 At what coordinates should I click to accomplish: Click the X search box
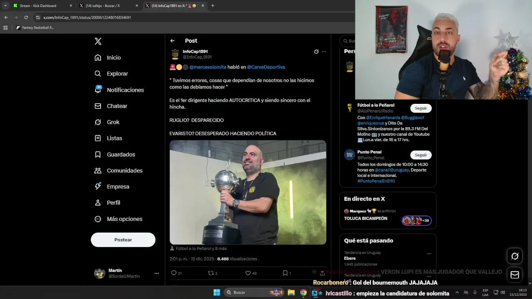pos(347,41)
